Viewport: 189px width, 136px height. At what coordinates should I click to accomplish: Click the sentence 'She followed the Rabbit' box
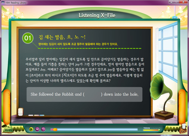coord(84,94)
